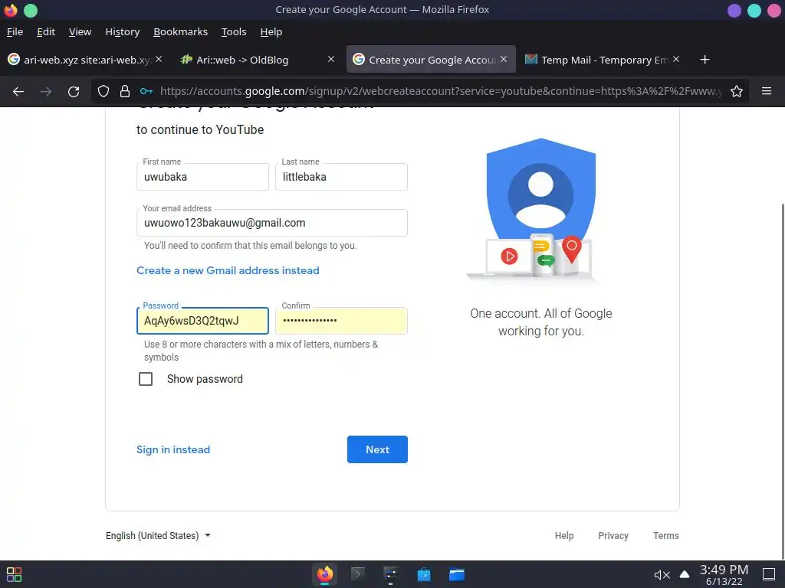Open the Firefox hamburger menu
The width and height of the screenshot is (785, 588).
767,91
